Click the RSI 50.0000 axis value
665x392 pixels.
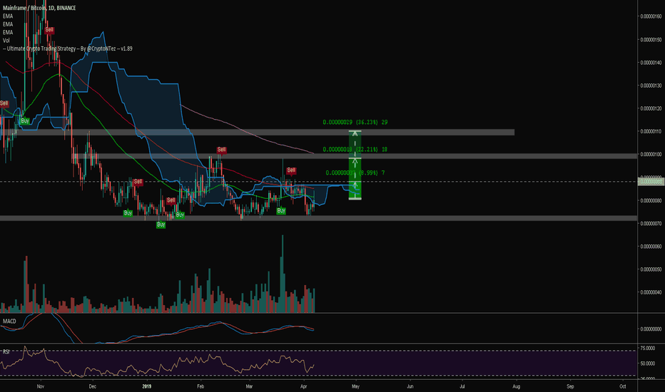click(648, 363)
